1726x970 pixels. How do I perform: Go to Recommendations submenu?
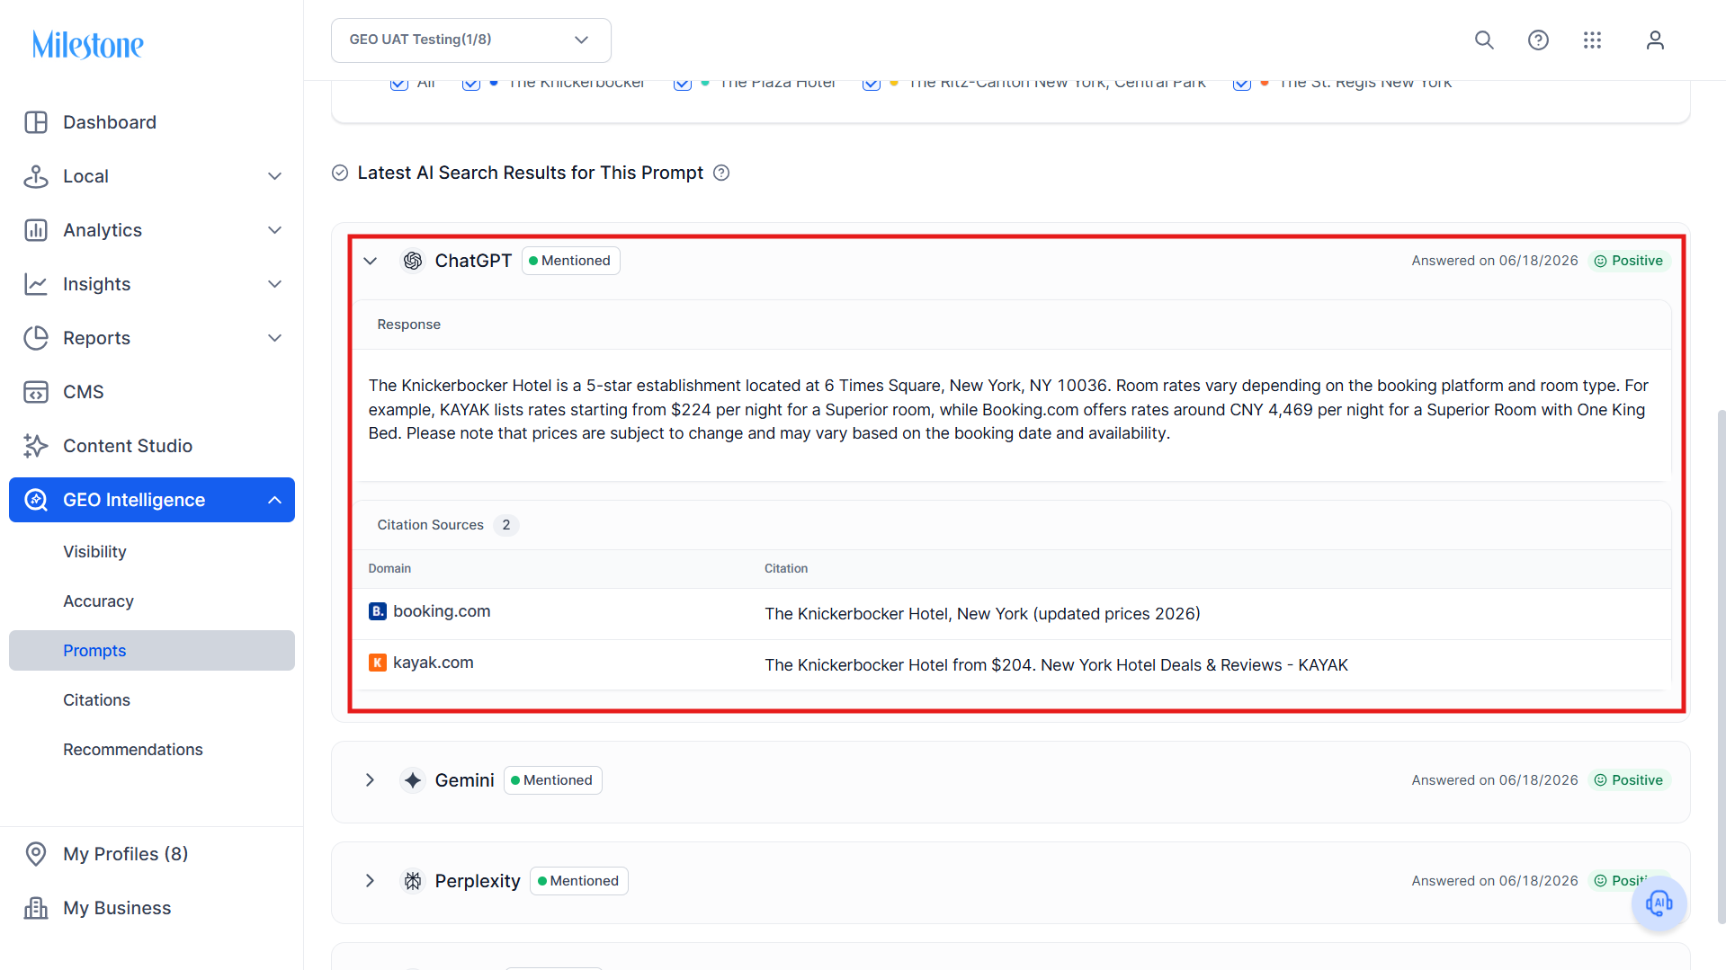133,750
